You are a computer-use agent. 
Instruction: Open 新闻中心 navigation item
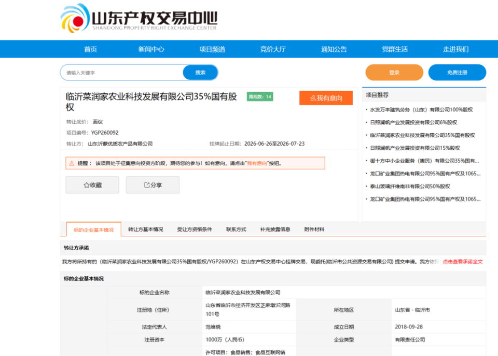(x=151, y=49)
